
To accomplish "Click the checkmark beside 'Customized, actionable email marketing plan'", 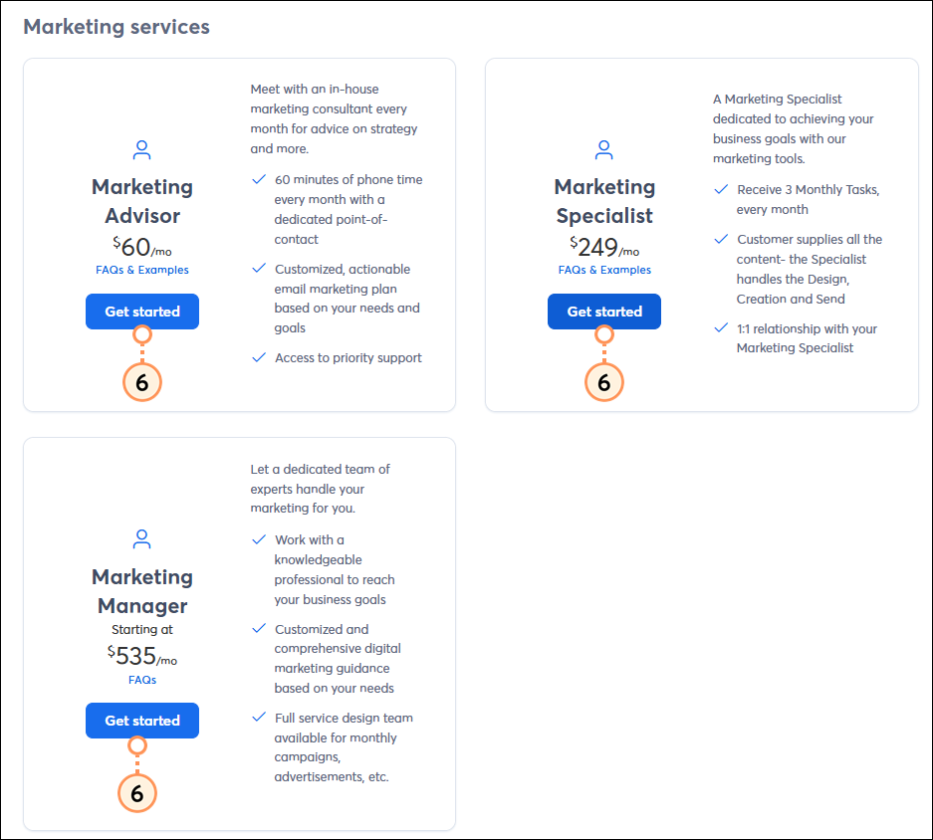I will (x=259, y=269).
